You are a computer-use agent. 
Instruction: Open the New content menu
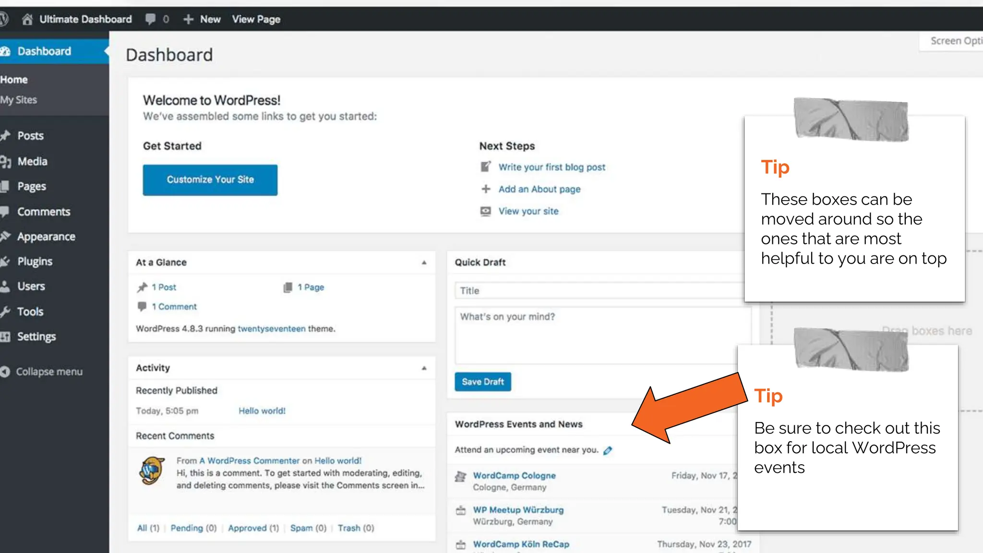tap(210, 19)
